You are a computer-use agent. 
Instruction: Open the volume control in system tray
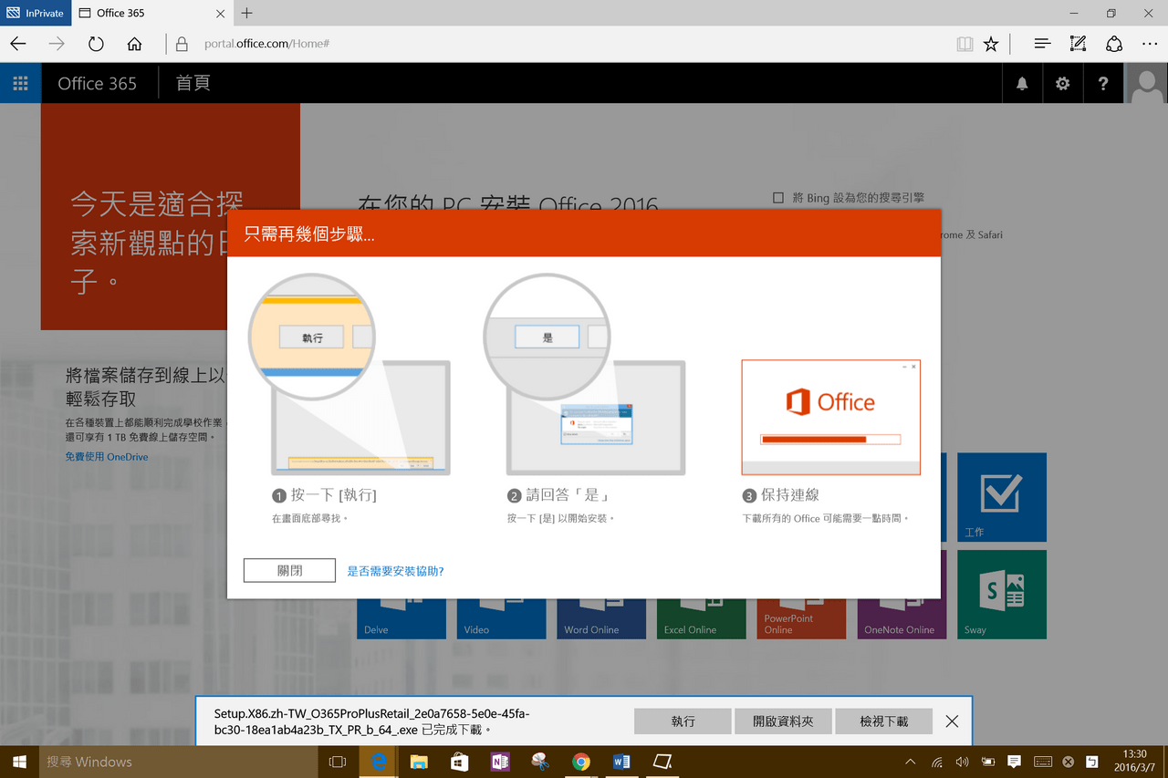(x=962, y=762)
